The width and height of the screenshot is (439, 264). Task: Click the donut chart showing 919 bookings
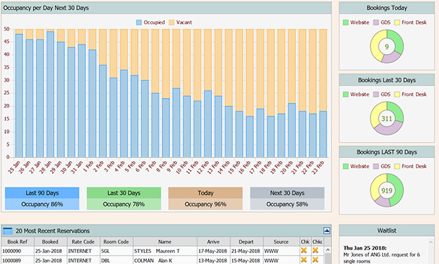point(387,191)
